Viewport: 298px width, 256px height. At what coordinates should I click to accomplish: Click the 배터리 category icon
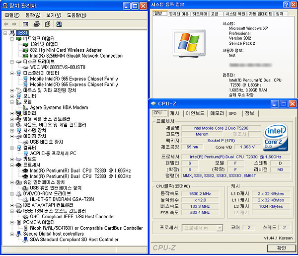(x=18, y=113)
